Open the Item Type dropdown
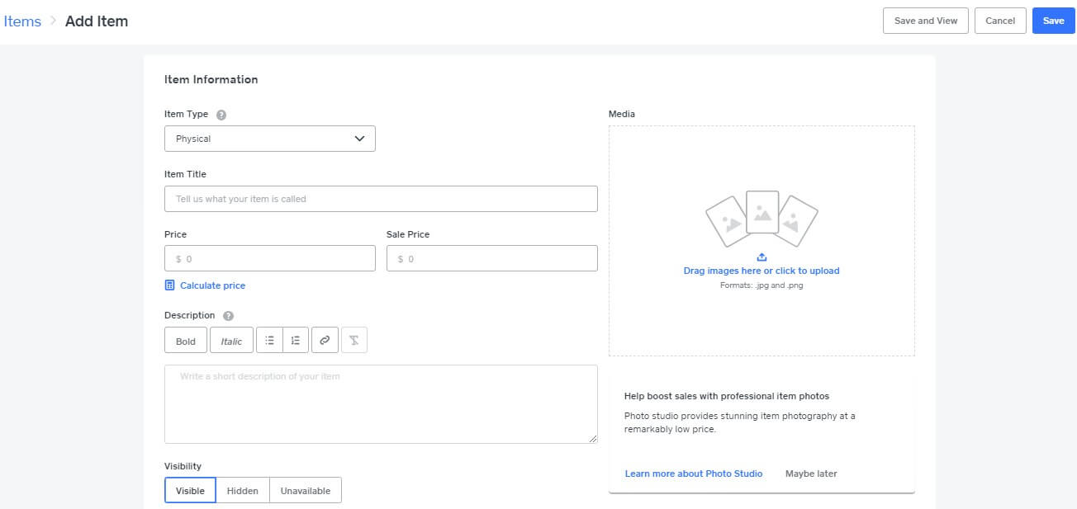 (x=270, y=139)
